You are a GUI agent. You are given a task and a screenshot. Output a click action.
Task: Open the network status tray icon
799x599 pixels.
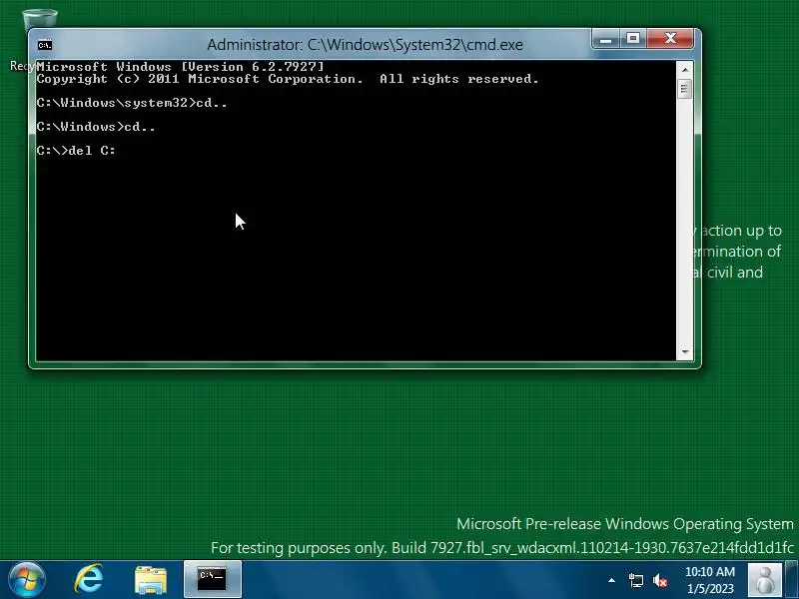635,580
